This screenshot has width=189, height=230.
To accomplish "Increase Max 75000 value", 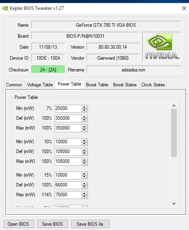I will coord(84,193).
